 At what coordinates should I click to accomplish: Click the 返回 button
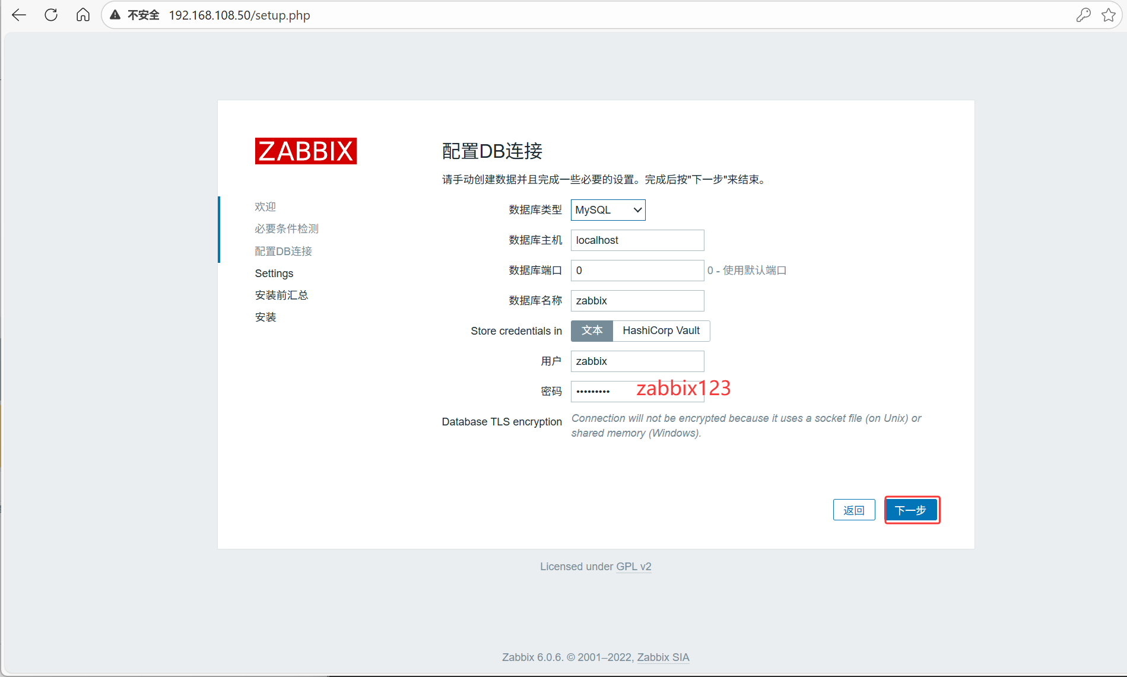coord(854,510)
